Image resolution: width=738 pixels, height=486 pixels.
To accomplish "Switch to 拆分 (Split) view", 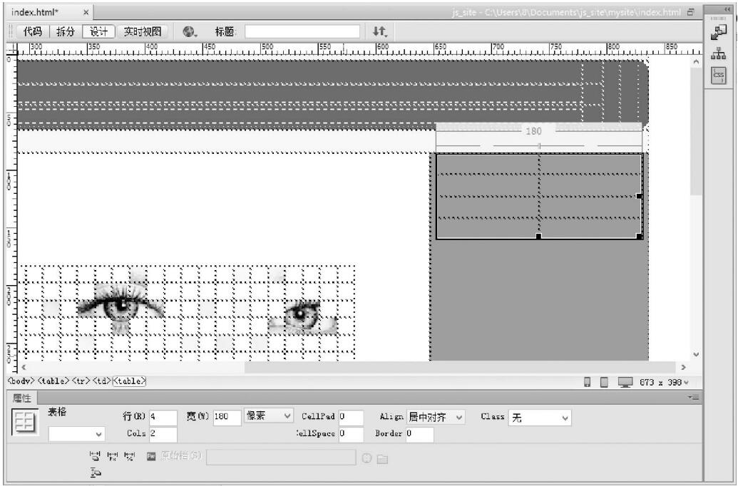I will point(65,31).
